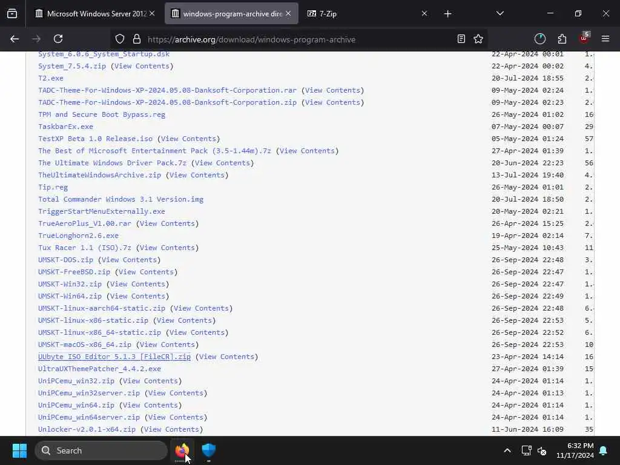The height and width of the screenshot is (465, 620).
Task: View Contents of UniPCemu_win64server.zip
Action: (x=176, y=417)
